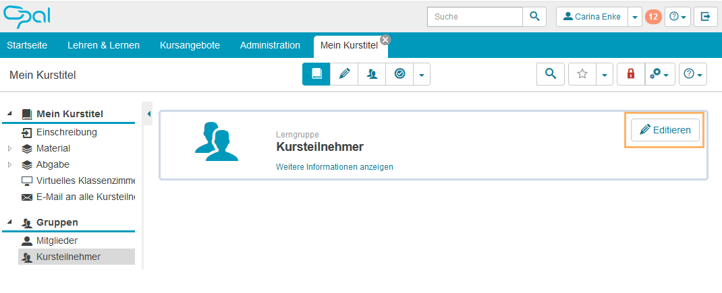Open the course editor pencil icon
Image resolution: width=722 pixels, height=293 pixels.
coord(344,74)
